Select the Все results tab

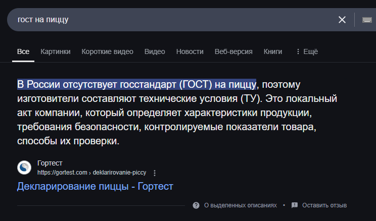coord(23,51)
